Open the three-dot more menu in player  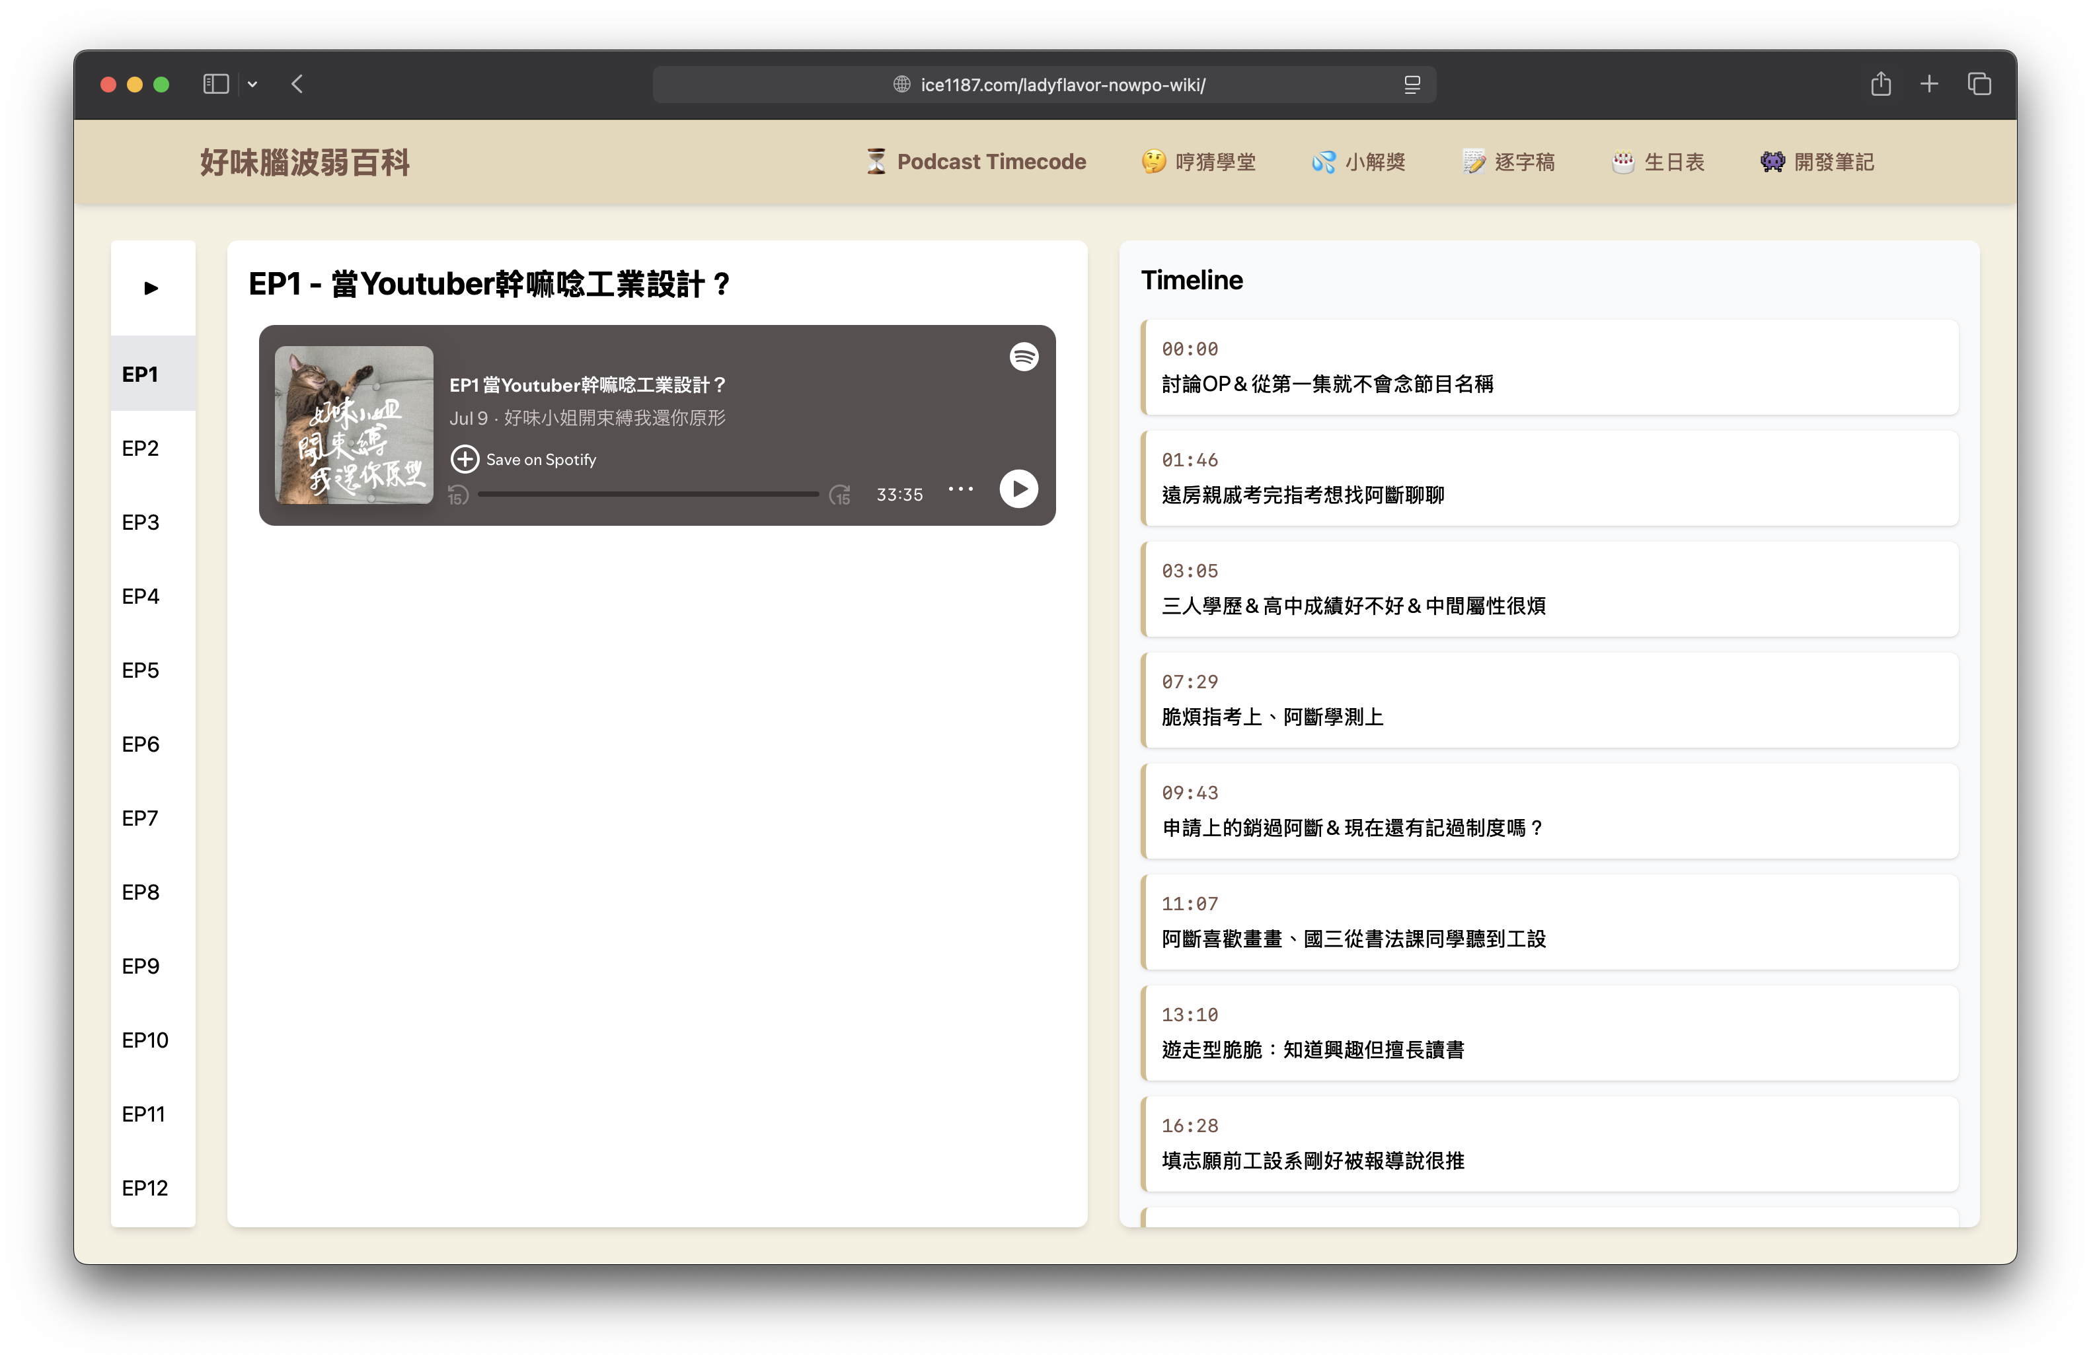coord(960,489)
